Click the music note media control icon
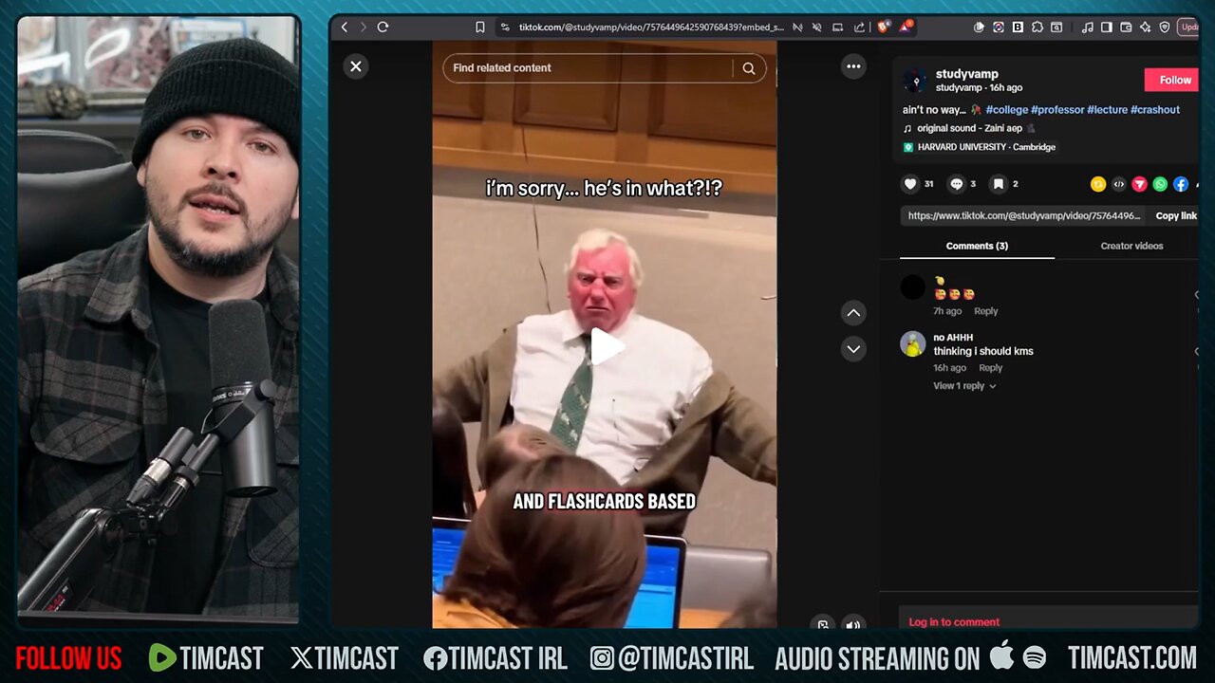The width and height of the screenshot is (1215, 683). 1088,28
